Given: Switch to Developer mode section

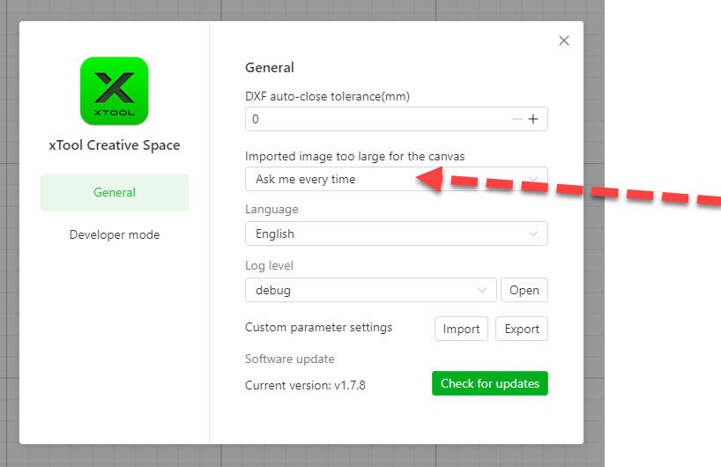Looking at the screenshot, I should pyautogui.click(x=115, y=234).
